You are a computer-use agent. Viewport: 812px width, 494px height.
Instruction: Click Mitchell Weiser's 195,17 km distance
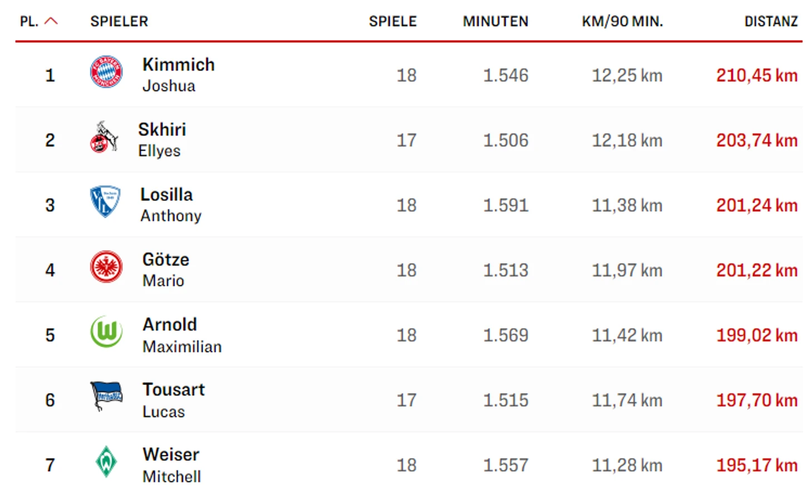[x=757, y=465]
